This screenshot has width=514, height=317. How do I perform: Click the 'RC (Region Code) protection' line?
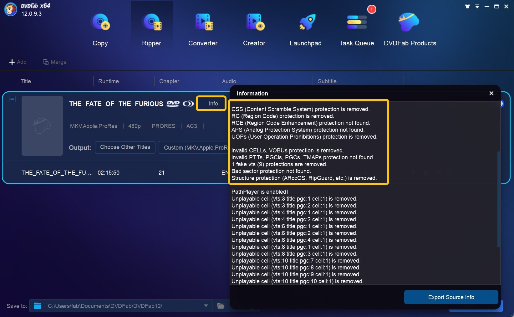pos(283,116)
